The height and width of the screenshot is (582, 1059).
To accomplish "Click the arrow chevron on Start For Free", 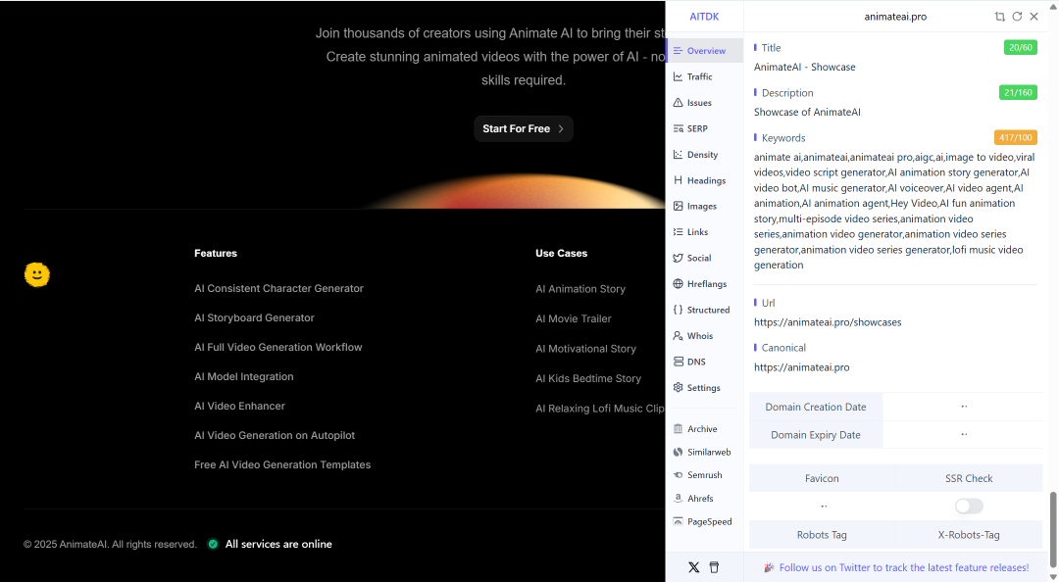I will point(561,128).
